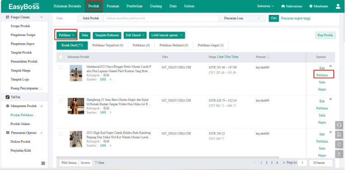Viewport: 345px width, 170px height.
Task: Open the Pencarian Luas search mode dropdown
Action: point(242,18)
